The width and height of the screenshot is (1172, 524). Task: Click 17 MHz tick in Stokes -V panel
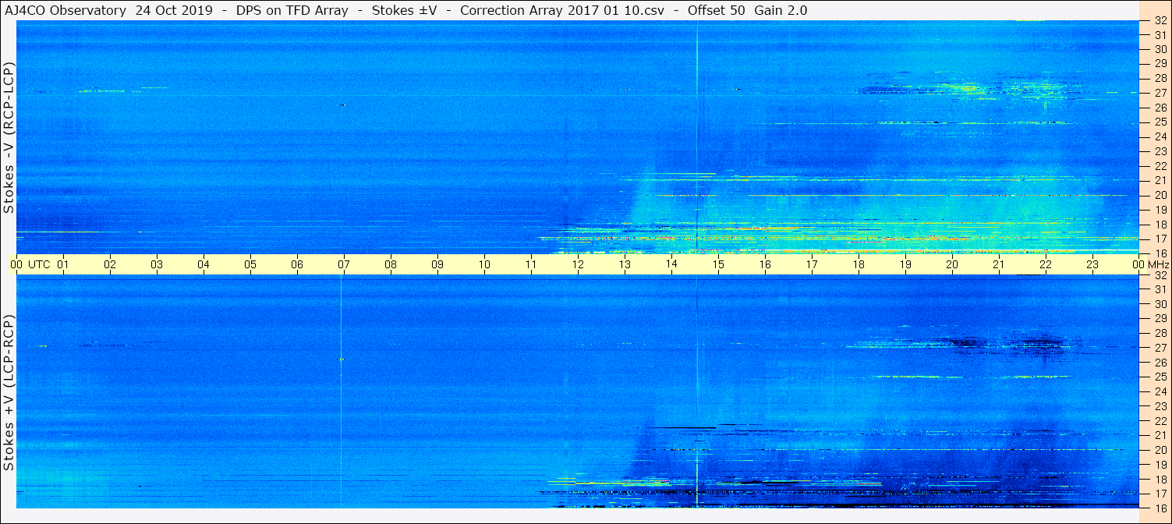pyautogui.click(x=1160, y=239)
